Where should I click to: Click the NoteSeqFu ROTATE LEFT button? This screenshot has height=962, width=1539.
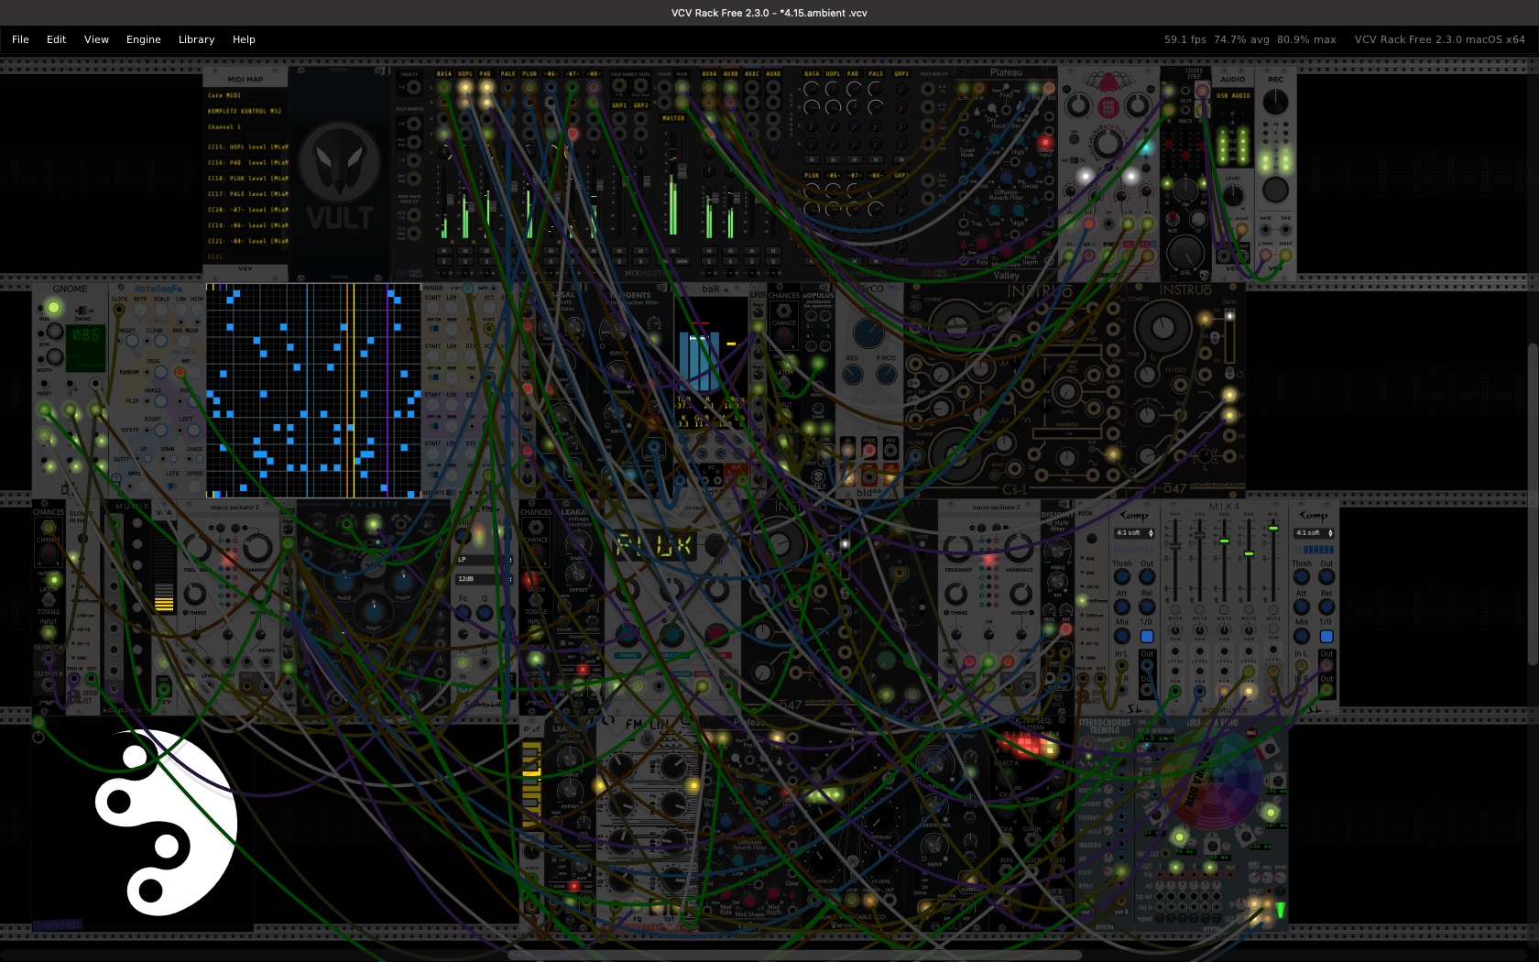coord(193,430)
